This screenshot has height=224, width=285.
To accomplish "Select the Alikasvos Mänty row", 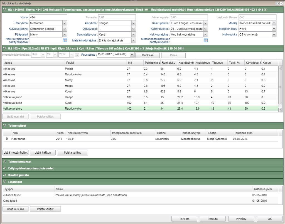I will (140, 80).
